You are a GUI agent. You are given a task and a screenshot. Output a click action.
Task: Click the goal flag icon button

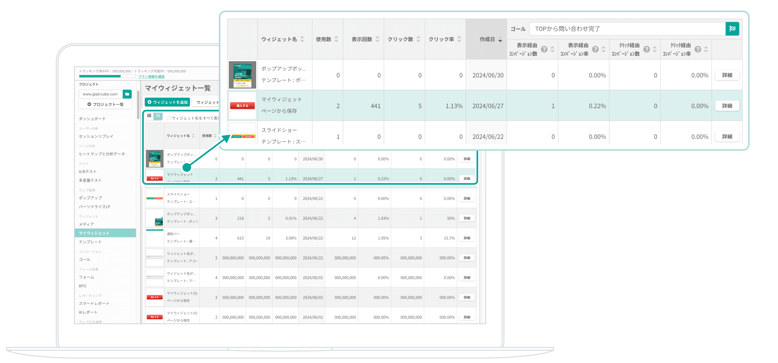pos(732,29)
